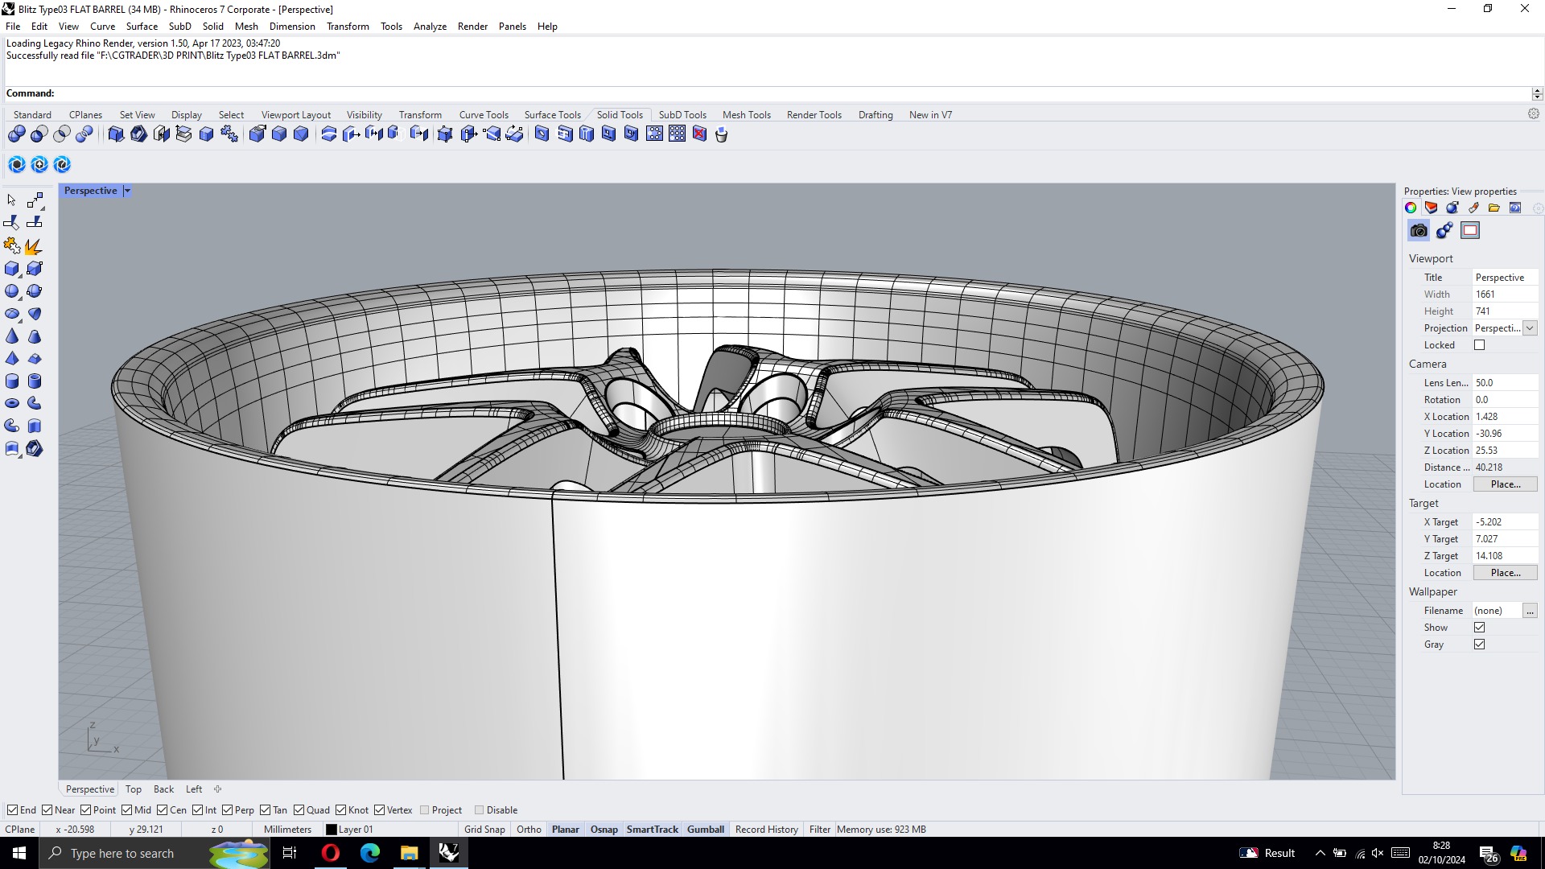Click the camera Location Place button
The height and width of the screenshot is (869, 1545).
[1505, 484]
